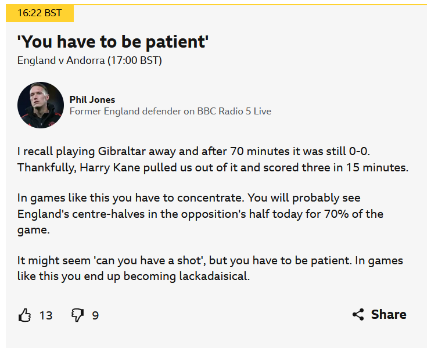The height and width of the screenshot is (352, 431).
Task: Click the share arrow icon
Action: [x=358, y=315]
